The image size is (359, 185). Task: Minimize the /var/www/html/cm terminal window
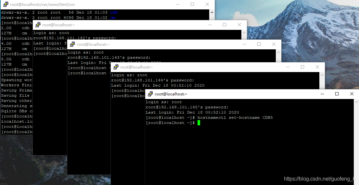point(178,4)
